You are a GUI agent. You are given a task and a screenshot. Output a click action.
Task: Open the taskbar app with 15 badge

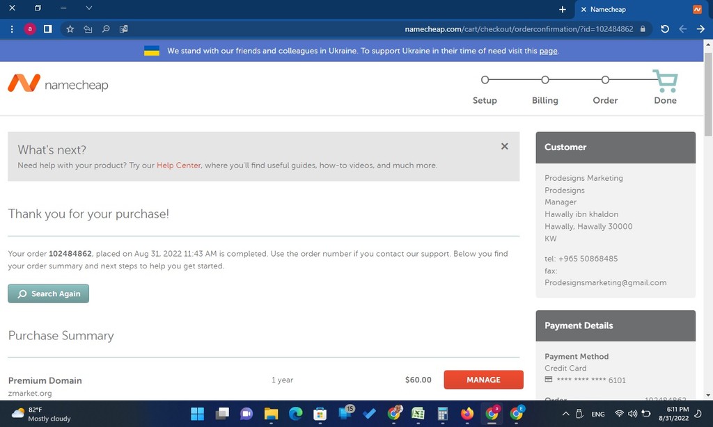[345, 413]
